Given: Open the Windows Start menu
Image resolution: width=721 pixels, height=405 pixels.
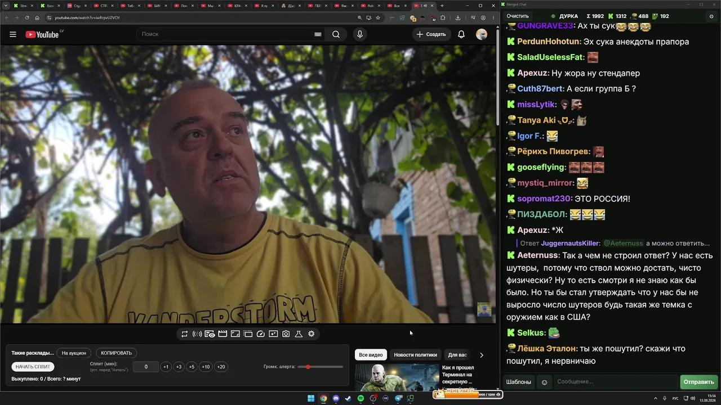Looking at the screenshot, I should point(311,398).
